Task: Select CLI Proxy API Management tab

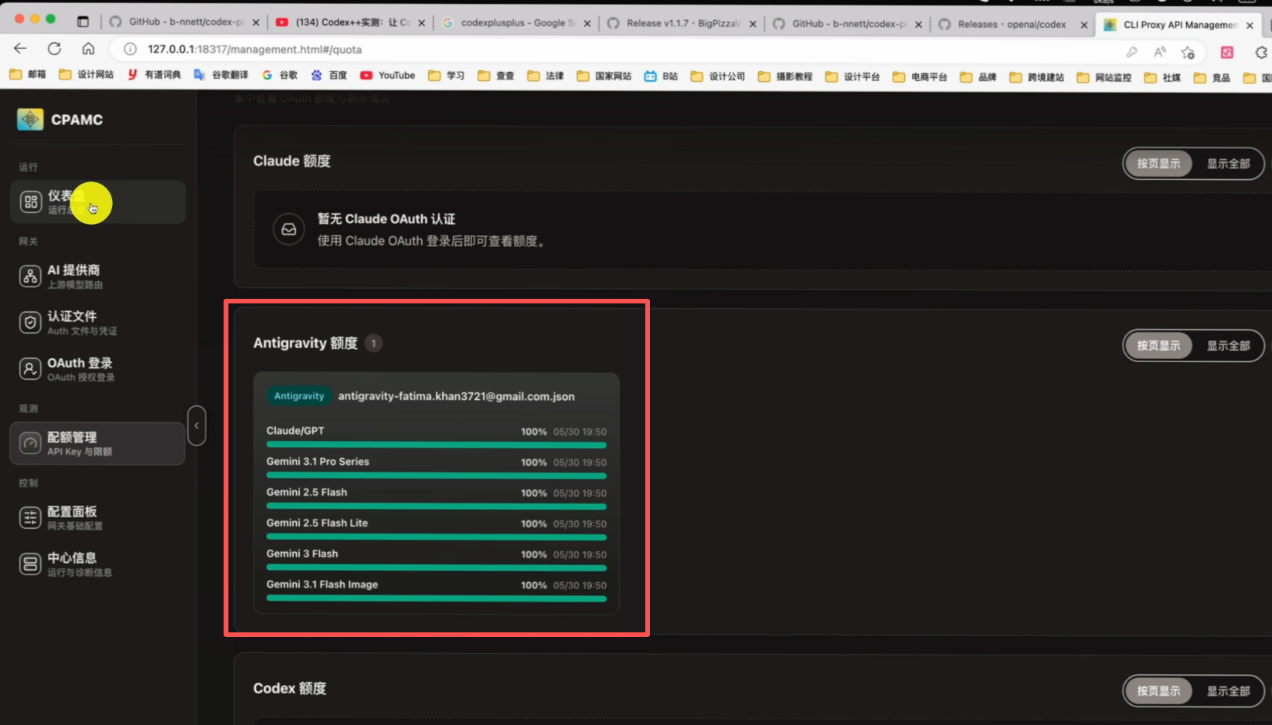Action: click(1178, 25)
